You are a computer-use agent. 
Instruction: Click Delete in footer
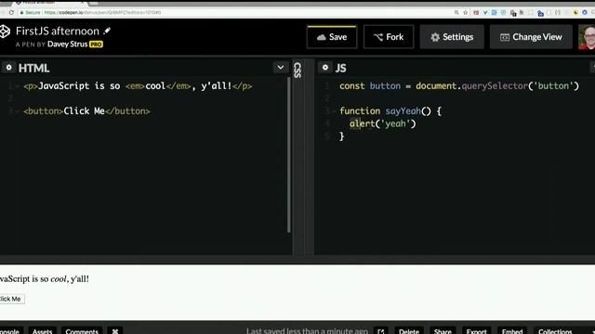[x=409, y=331]
